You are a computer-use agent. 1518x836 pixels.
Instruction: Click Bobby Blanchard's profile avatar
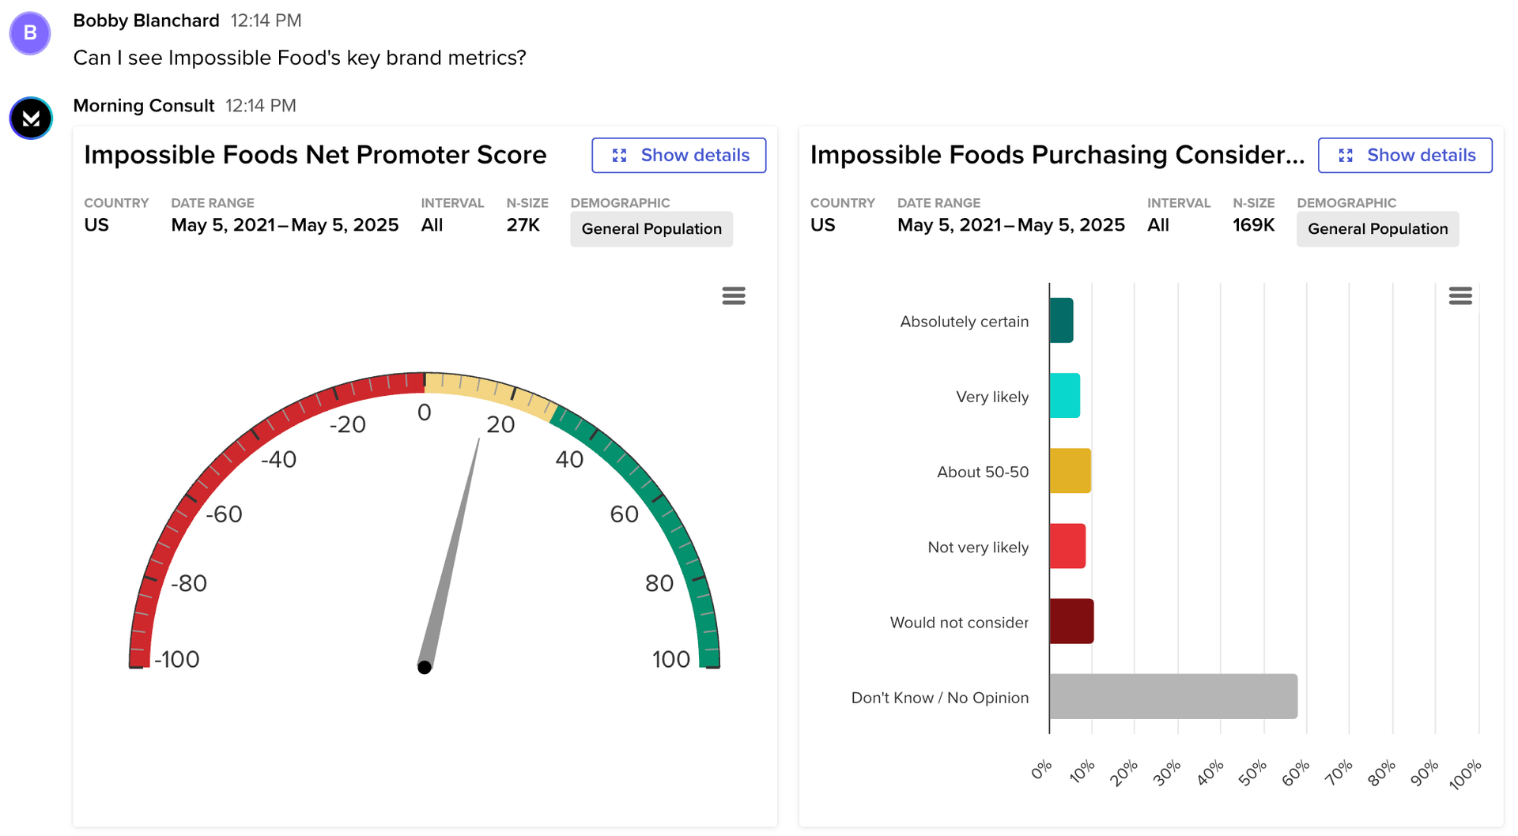(30, 33)
